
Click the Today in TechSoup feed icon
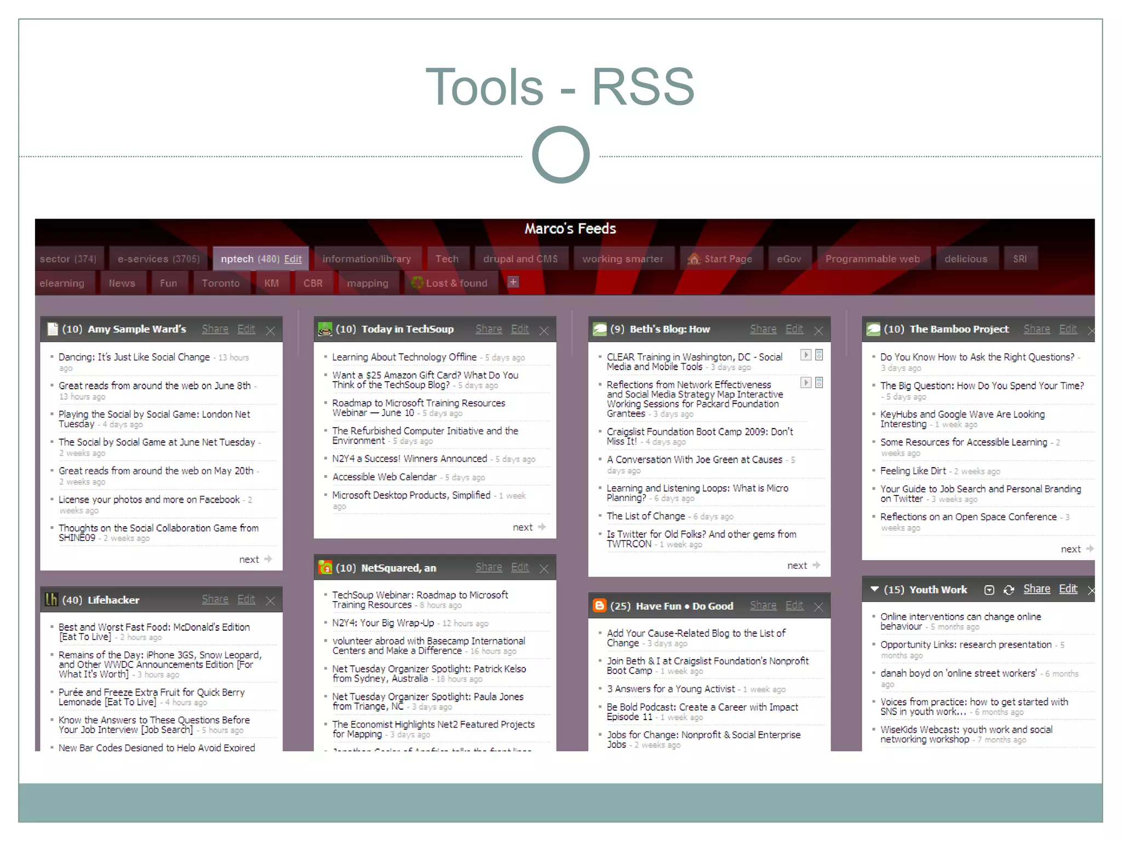(325, 329)
